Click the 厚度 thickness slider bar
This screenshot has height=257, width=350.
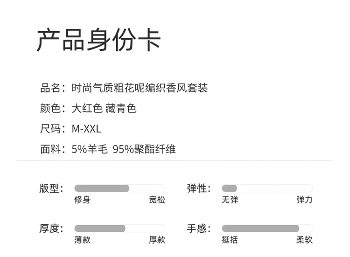point(119,228)
